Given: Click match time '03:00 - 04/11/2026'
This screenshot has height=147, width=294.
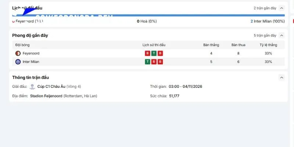Looking at the screenshot, I should [x=186, y=87].
